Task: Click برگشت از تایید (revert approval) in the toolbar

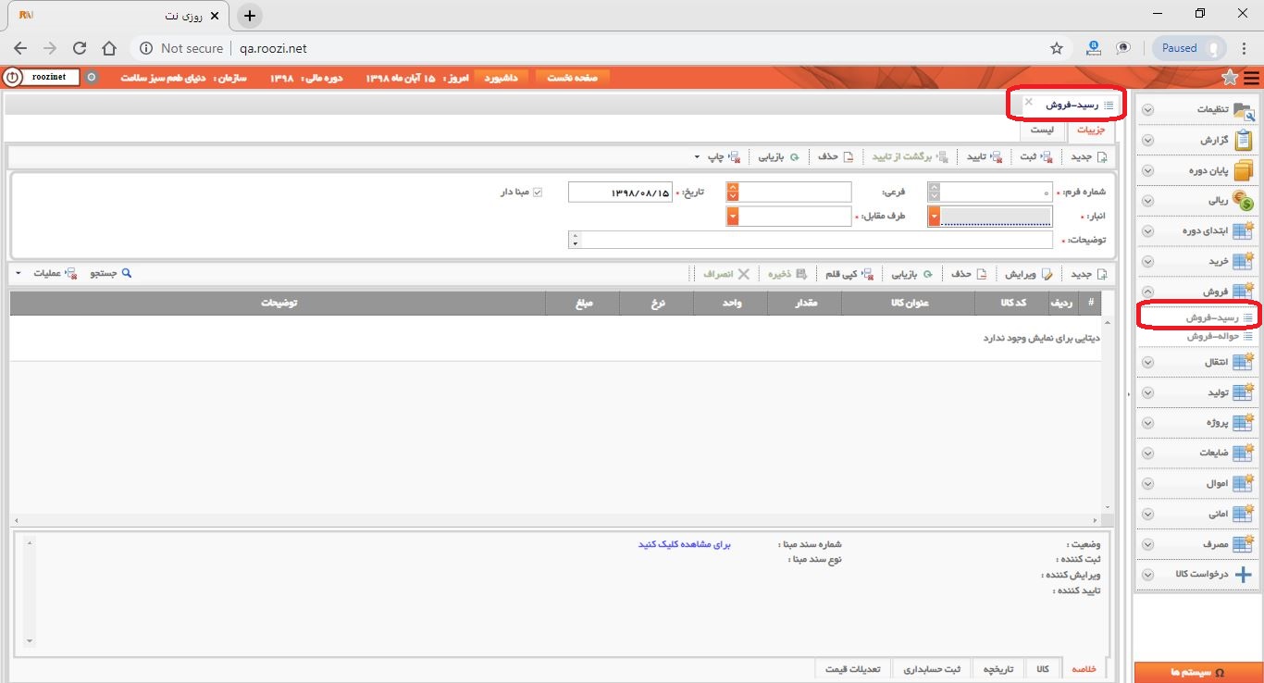Action: click(x=910, y=156)
